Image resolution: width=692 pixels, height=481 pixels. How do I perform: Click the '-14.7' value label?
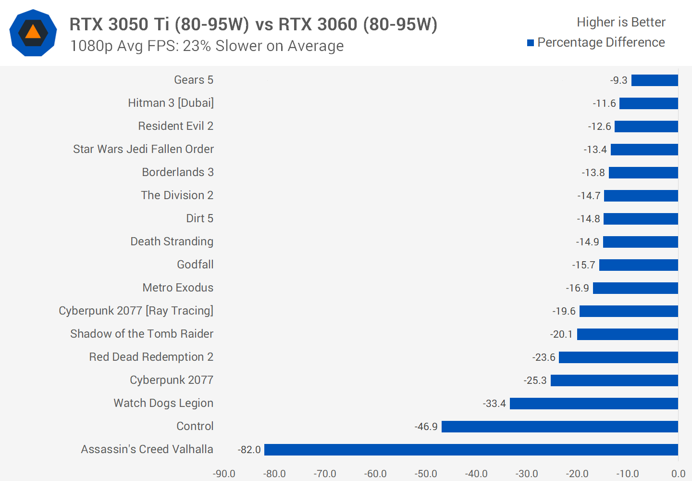589,196
